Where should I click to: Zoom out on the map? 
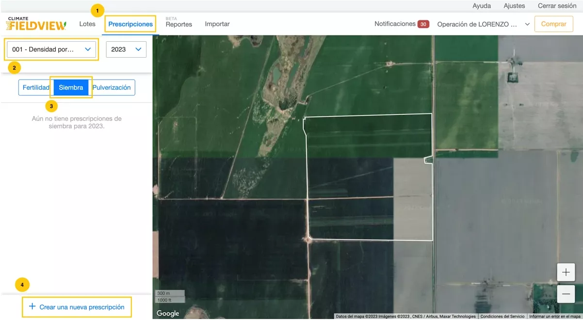pyautogui.click(x=566, y=294)
